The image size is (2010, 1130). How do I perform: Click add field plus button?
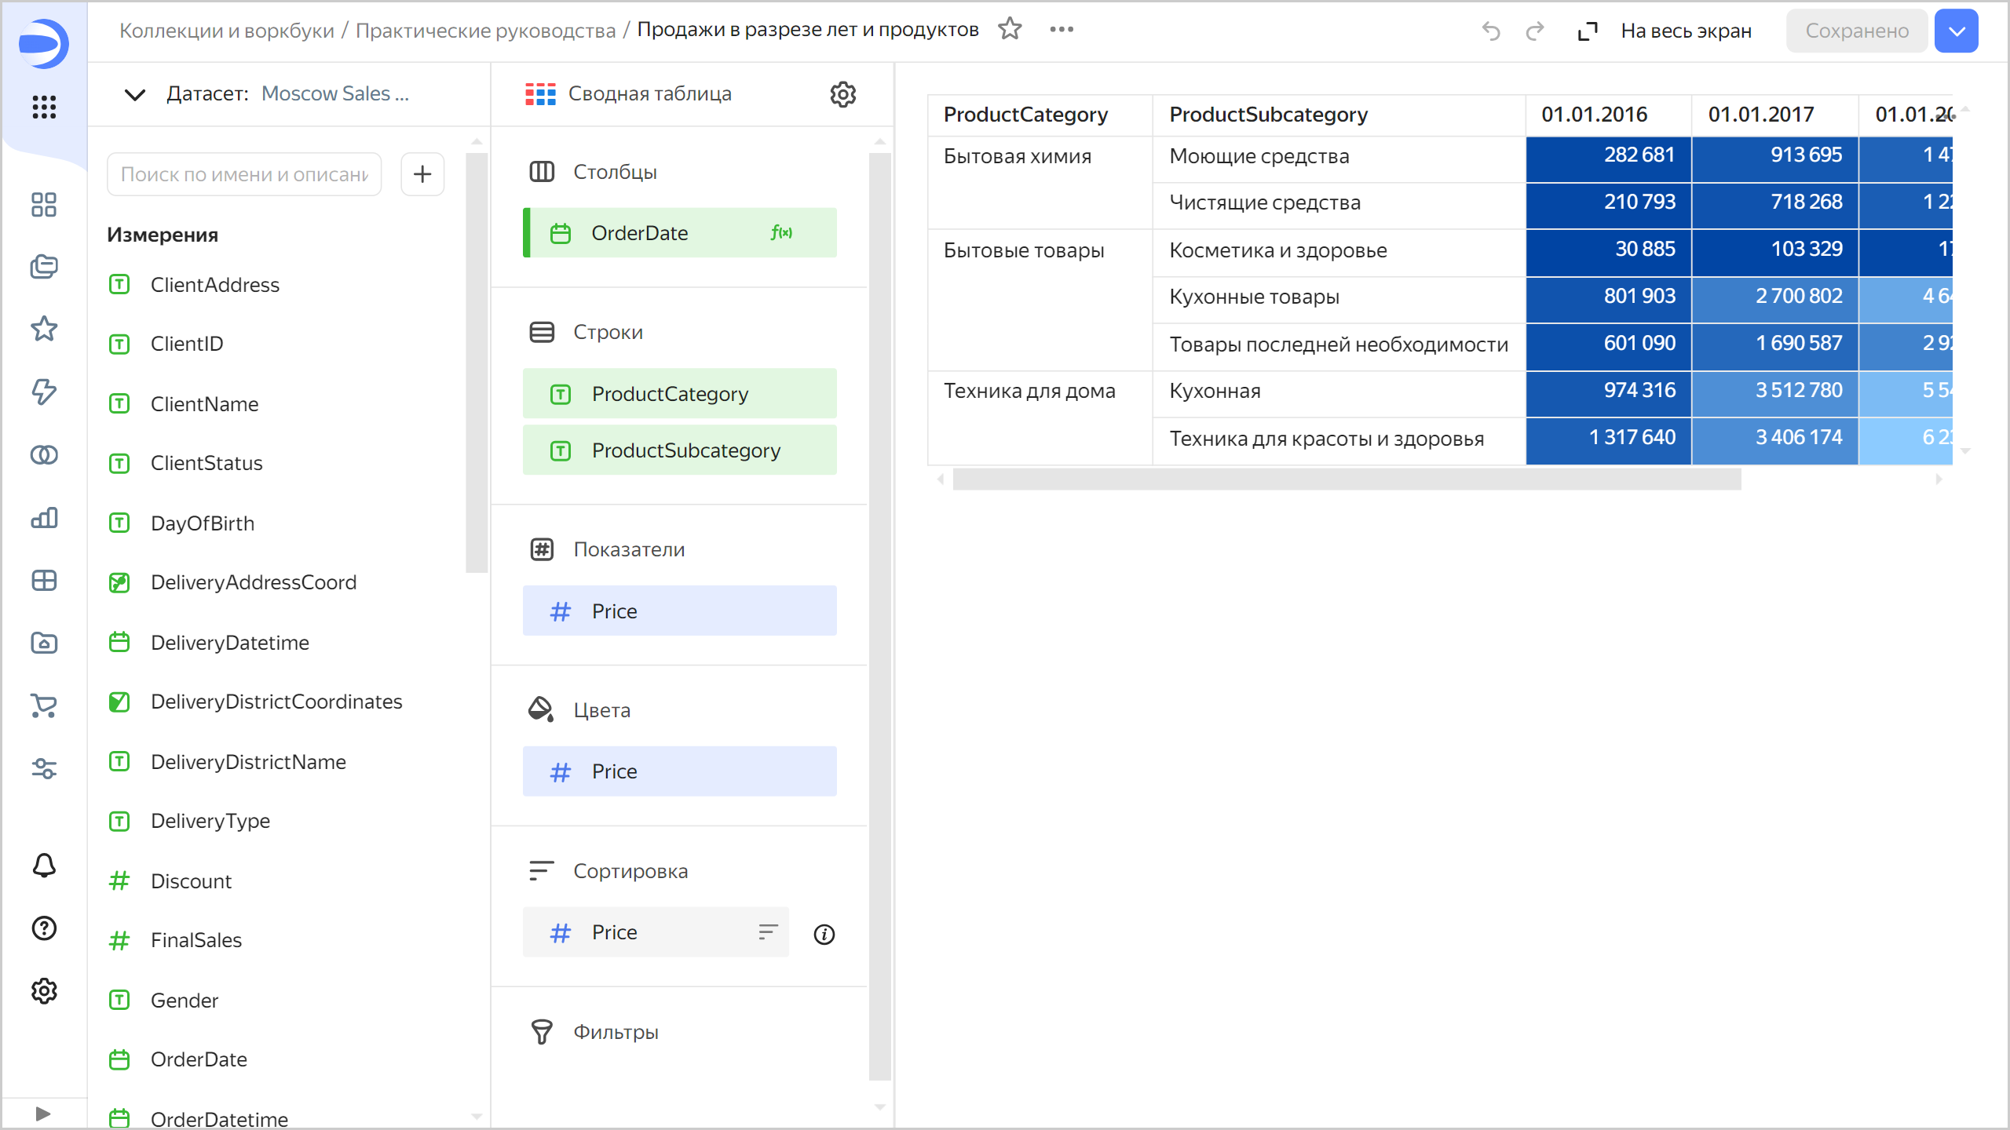(422, 173)
